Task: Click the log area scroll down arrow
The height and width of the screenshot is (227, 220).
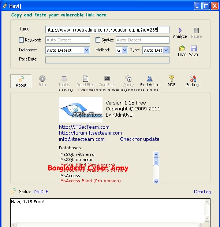Action: [207, 218]
